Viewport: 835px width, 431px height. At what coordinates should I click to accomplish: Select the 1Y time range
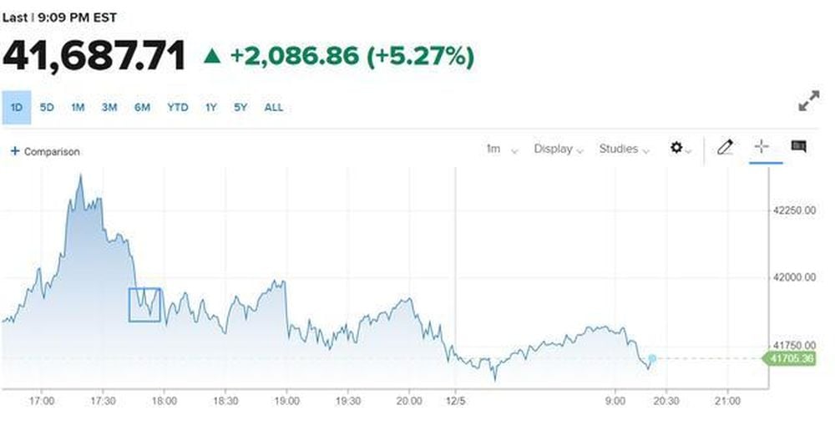click(x=211, y=108)
